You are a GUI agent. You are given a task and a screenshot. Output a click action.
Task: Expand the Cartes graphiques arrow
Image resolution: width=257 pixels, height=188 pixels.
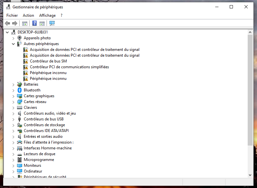(13, 96)
